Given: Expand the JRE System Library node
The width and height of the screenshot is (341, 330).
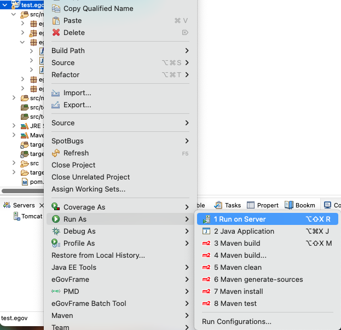Looking at the screenshot, I should tap(14, 126).
